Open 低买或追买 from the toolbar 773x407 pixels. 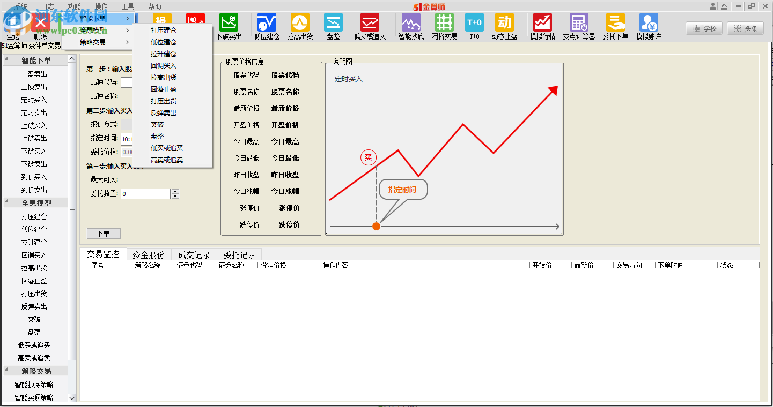[370, 25]
